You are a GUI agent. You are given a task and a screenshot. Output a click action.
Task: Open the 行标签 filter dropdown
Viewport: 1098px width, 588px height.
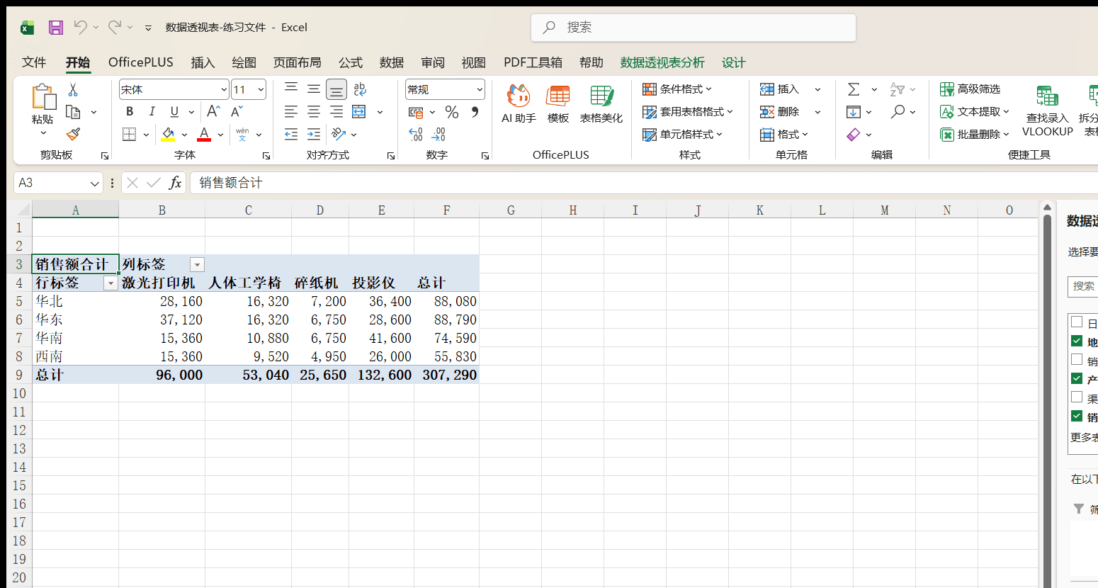coord(111,283)
